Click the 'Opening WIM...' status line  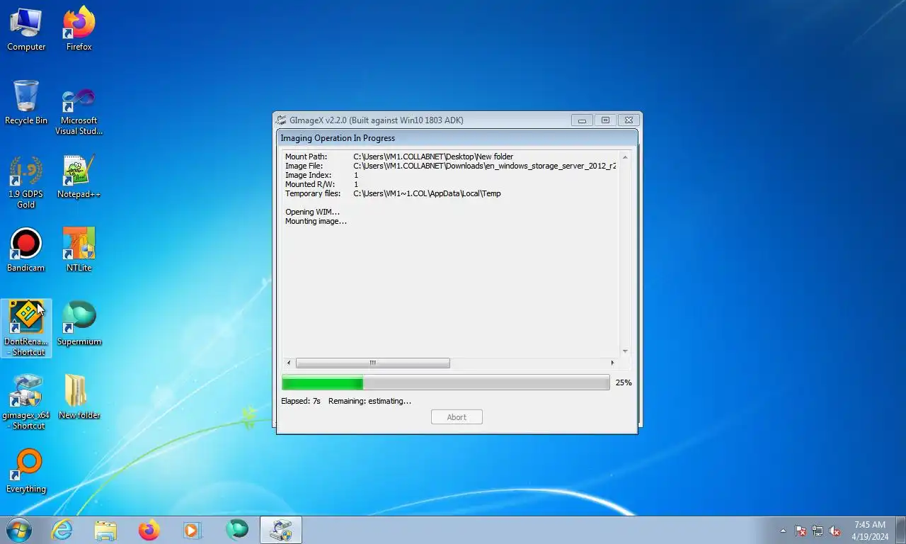click(x=312, y=212)
